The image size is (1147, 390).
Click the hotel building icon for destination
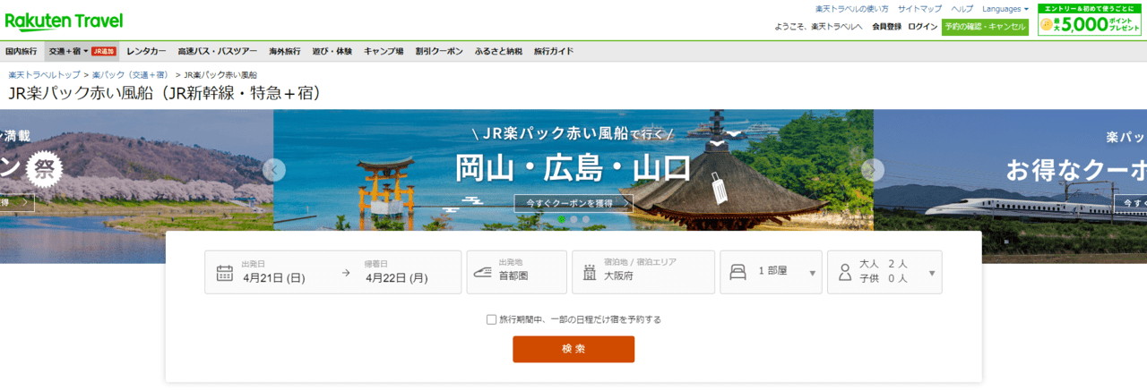[x=589, y=272]
